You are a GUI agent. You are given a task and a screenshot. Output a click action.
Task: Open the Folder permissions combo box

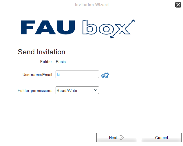click(77, 90)
